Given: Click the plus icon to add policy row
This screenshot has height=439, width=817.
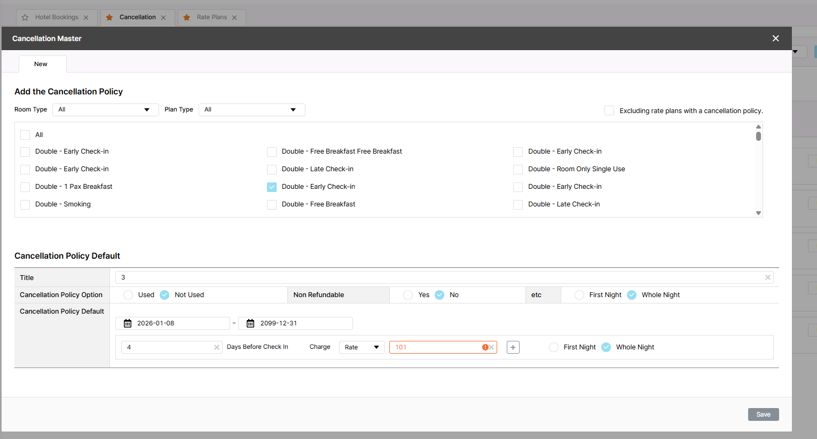Looking at the screenshot, I should (513, 347).
